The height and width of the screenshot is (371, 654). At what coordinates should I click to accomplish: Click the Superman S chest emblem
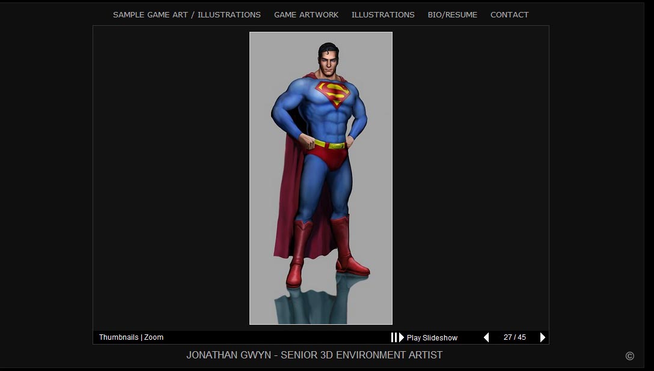pyautogui.click(x=332, y=94)
